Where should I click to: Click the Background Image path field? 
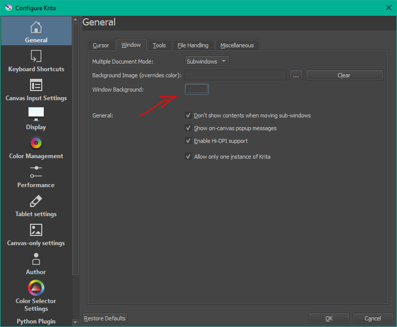point(235,75)
